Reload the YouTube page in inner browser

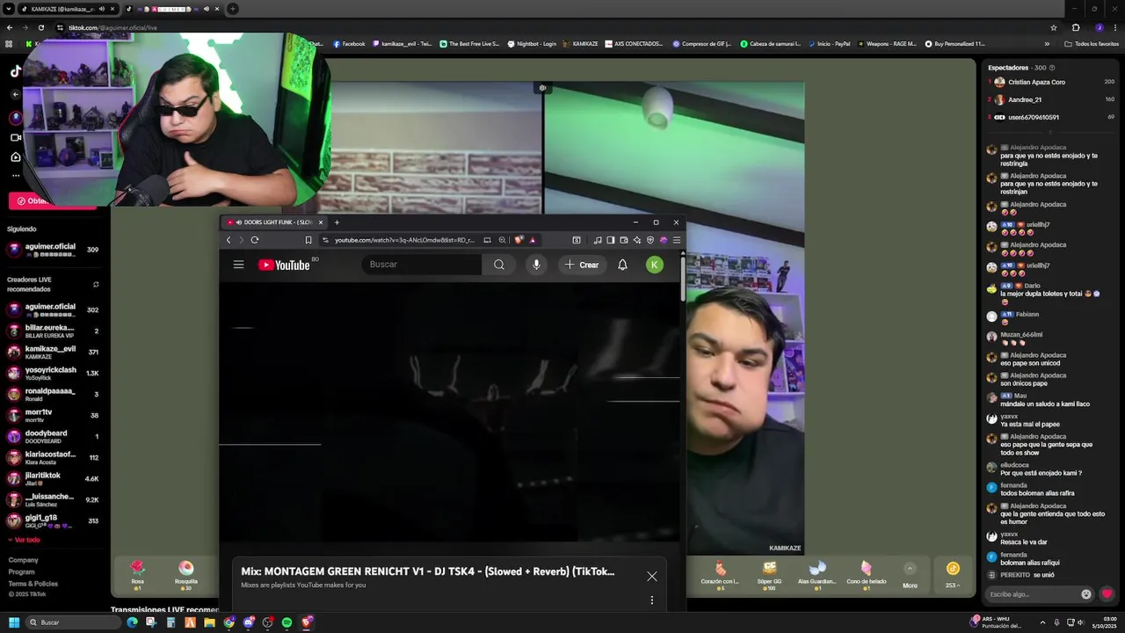tap(255, 240)
